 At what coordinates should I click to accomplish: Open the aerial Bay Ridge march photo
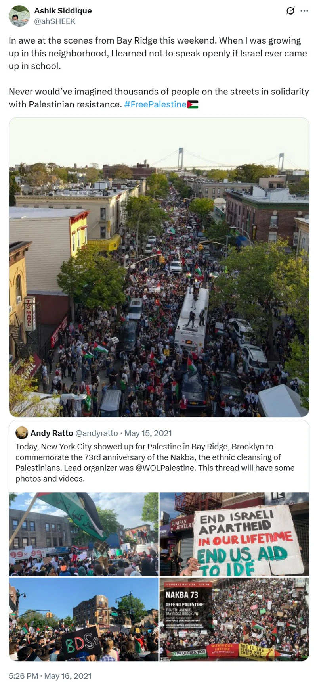(159, 267)
